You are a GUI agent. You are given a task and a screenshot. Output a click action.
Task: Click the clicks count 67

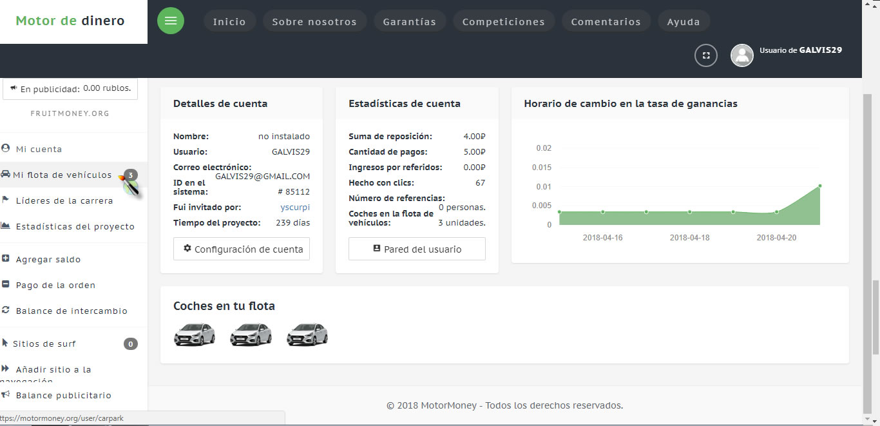481,182
